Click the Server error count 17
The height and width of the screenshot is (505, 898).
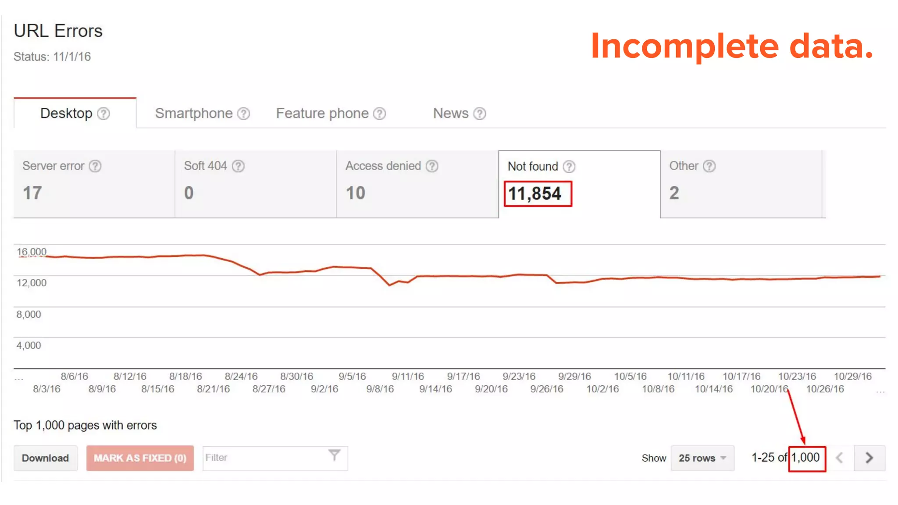[32, 193]
